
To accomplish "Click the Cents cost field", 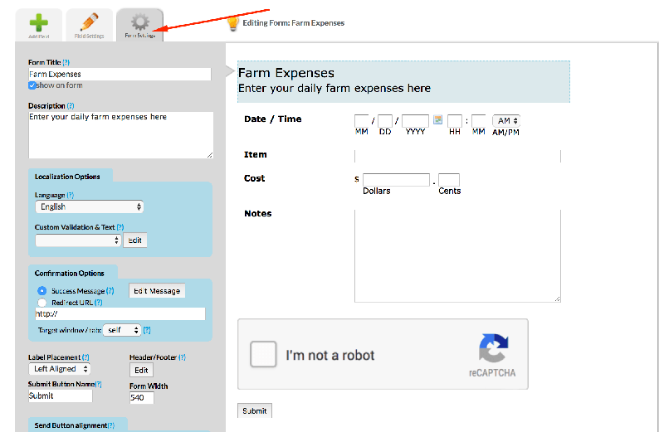I will click(449, 180).
